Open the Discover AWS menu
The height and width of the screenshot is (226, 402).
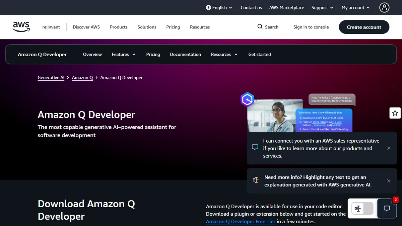click(x=86, y=27)
